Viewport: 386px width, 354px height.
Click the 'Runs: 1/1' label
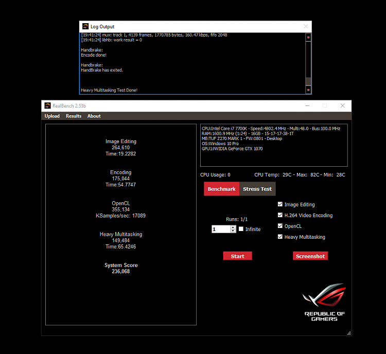(237, 219)
